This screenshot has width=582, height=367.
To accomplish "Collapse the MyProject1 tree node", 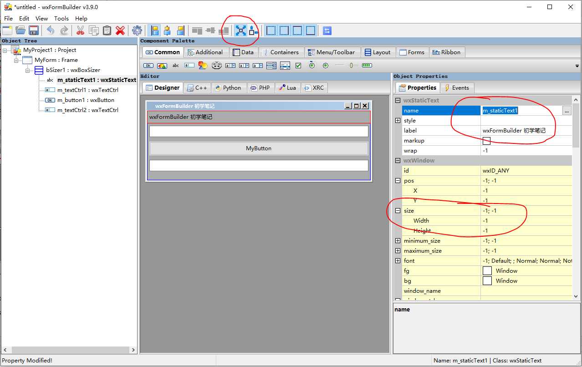I will coord(5,50).
